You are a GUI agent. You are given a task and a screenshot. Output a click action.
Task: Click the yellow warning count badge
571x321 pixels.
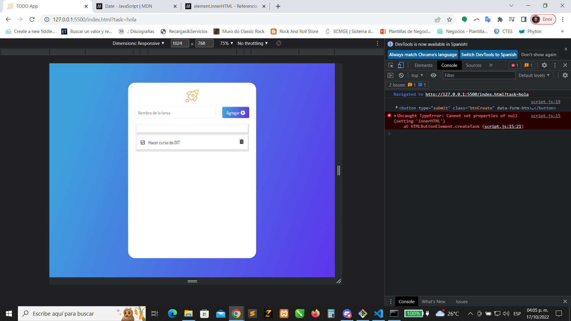coord(528,65)
